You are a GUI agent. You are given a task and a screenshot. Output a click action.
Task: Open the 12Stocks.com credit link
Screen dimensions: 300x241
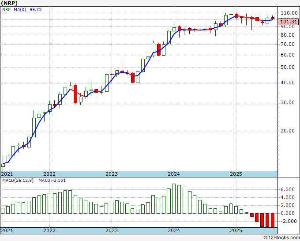281,238
